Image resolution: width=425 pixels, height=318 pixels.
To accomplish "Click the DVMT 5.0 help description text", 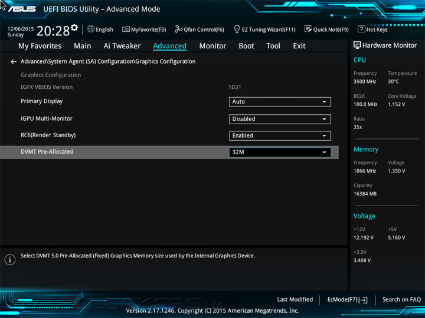I will (138, 256).
